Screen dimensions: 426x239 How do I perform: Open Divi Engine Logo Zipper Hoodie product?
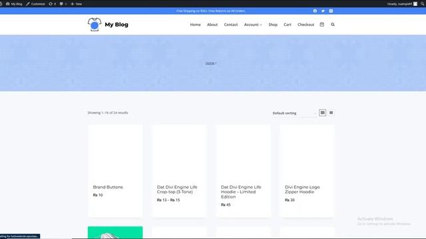[302, 189]
